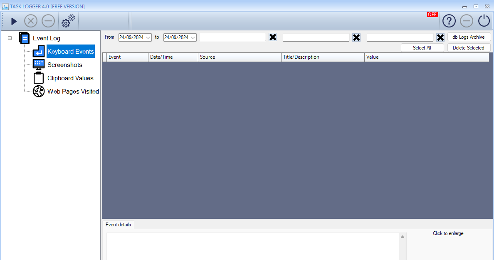
Task: Select the Event Log root item
Action: tap(46, 38)
